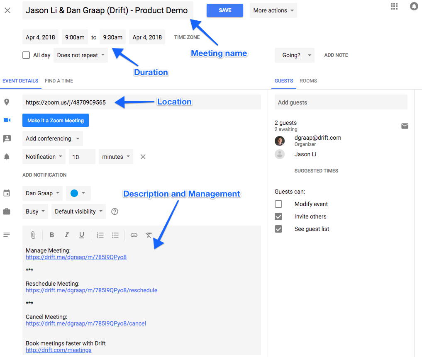Click the description lines icon
This screenshot has height=357, width=422.
(7, 235)
